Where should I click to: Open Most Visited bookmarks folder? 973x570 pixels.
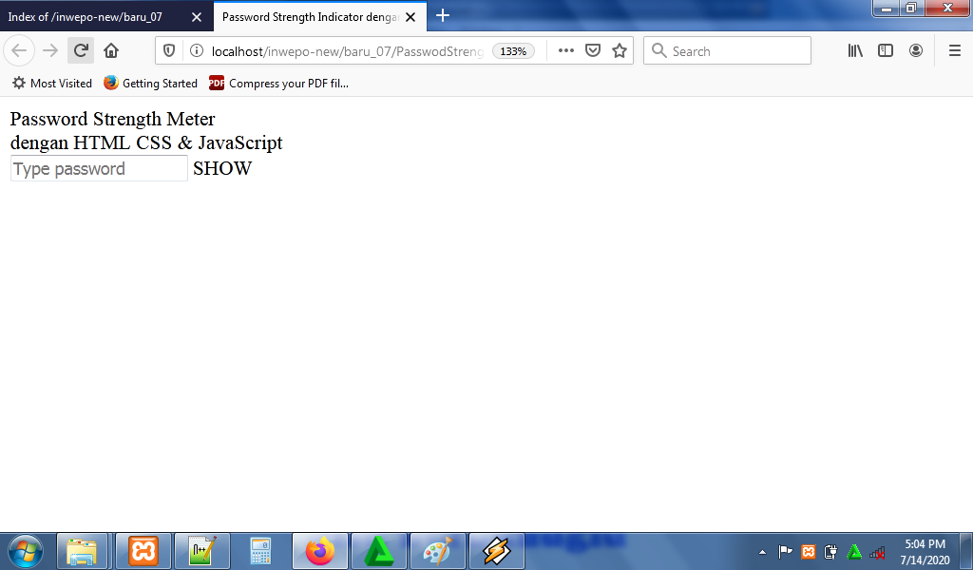[53, 83]
